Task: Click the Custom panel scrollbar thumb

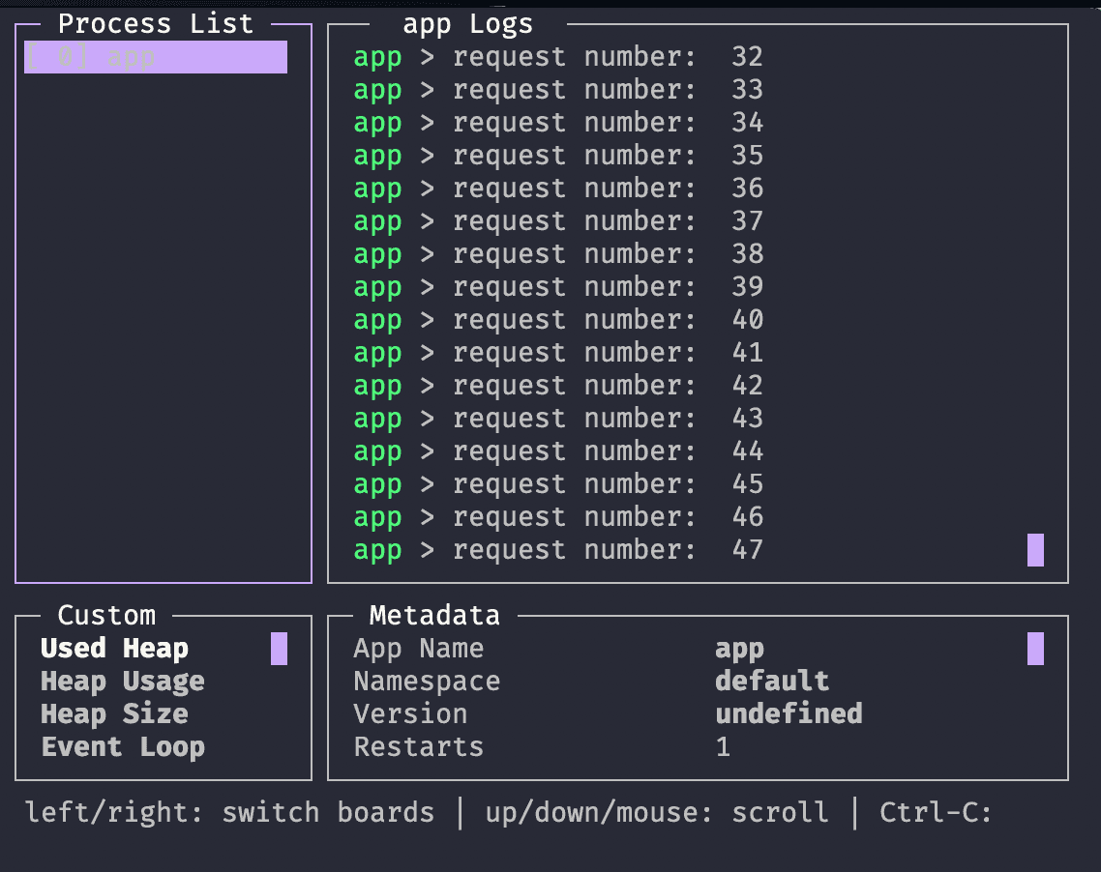Action: click(x=279, y=649)
